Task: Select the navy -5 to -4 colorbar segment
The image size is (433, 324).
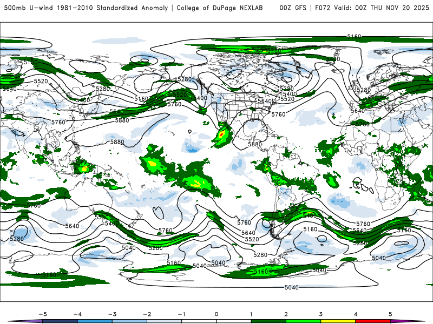Action: pyautogui.click(x=60, y=321)
